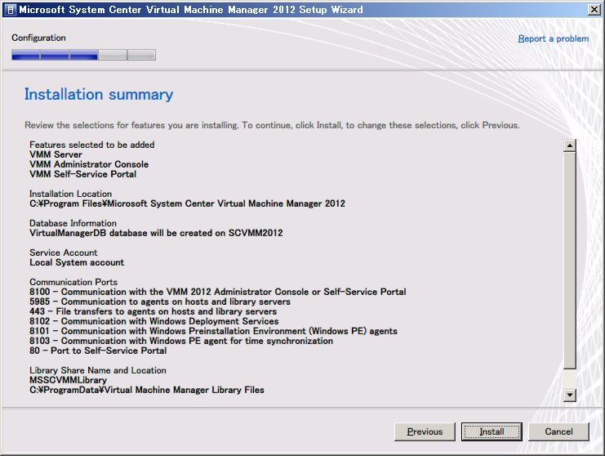Click the 'MSSCVMMLibrary' share name
Screen dimensions: 605x456
69,380
